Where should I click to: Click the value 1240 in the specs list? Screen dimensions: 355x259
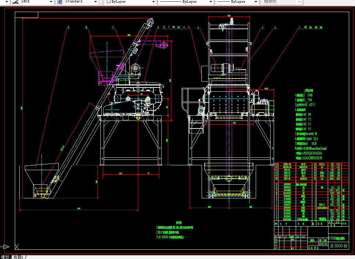pos(310,95)
